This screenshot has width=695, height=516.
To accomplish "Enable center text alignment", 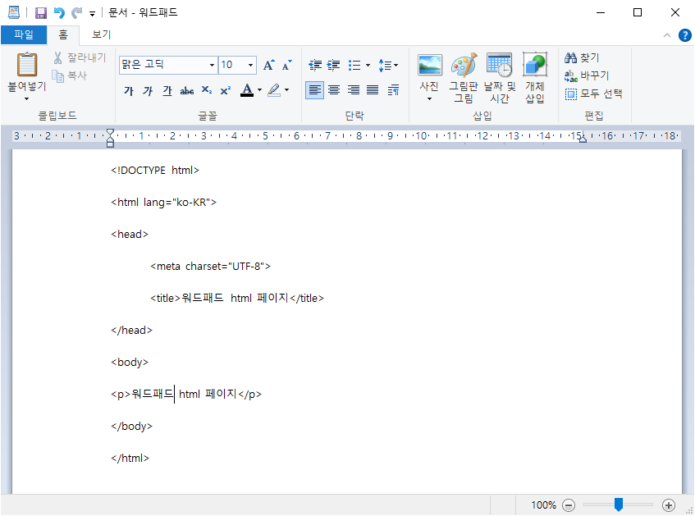I will 334,90.
